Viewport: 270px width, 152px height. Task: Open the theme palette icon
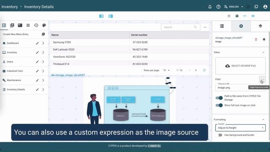(x=44, y=25)
